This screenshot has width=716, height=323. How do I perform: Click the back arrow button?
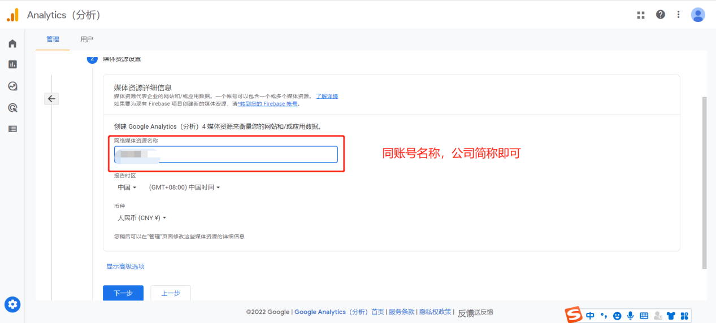[51, 99]
